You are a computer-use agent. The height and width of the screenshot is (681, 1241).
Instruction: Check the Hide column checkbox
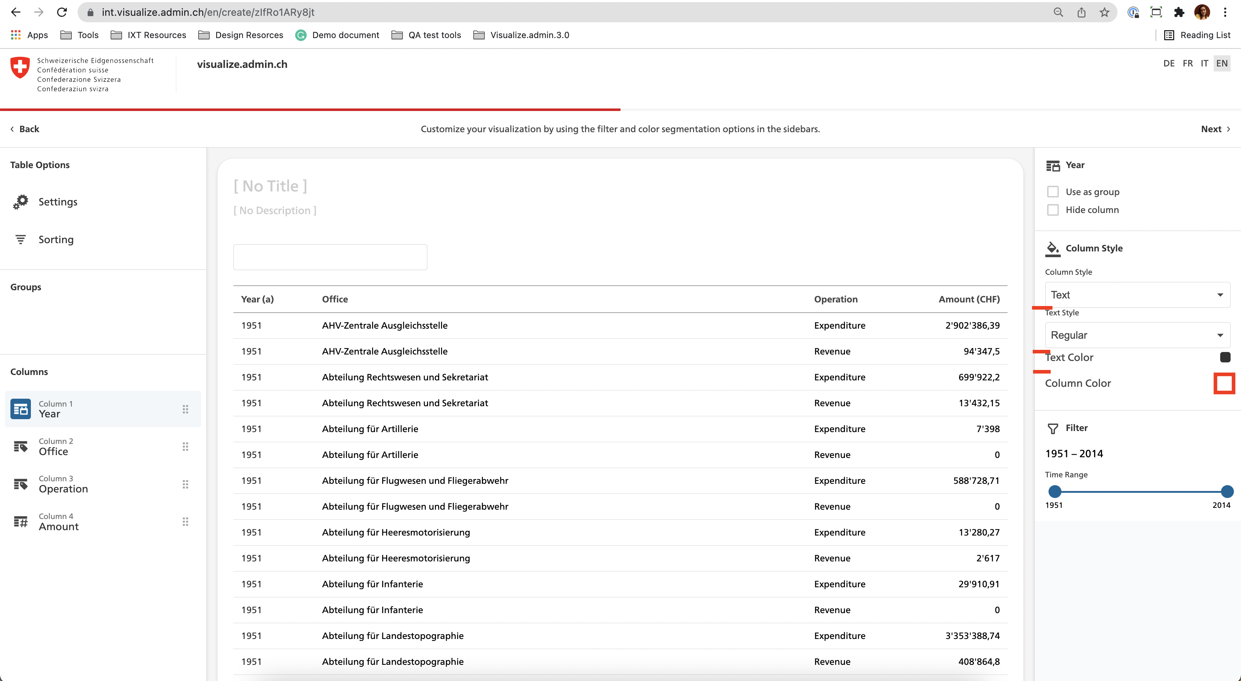(x=1052, y=210)
